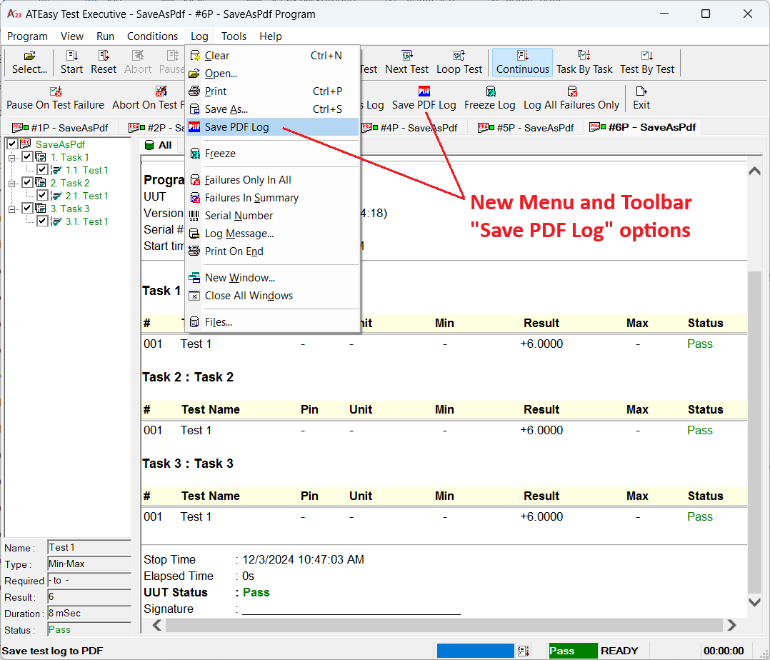This screenshot has width=770, height=660.
Task: Collapse the 1. Task 1 tree node
Action: [x=11, y=158]
